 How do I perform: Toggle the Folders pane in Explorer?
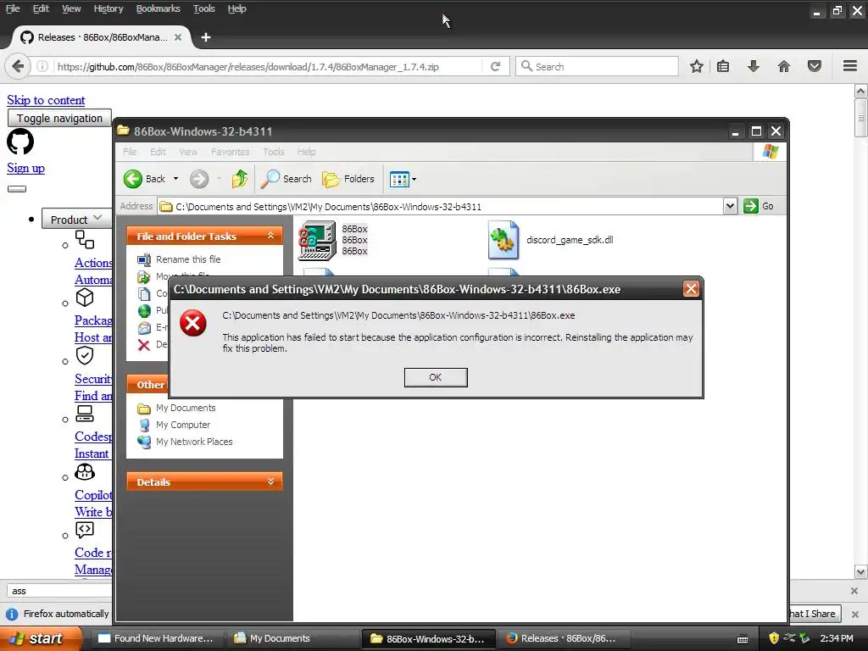tap(348, 179)
